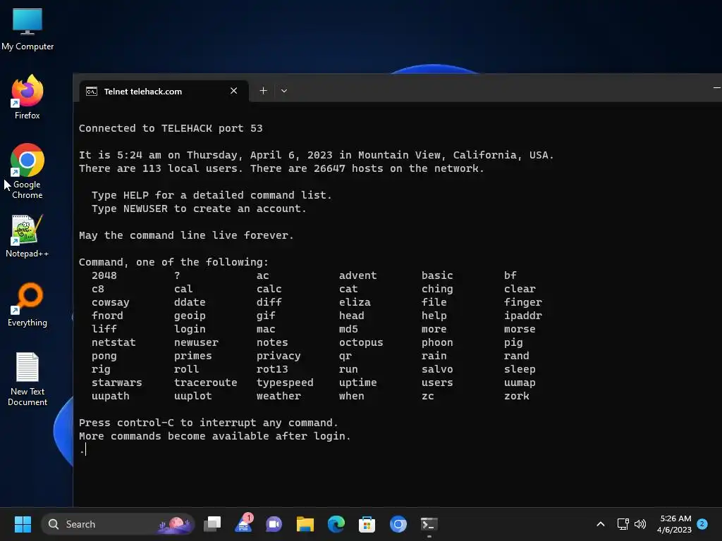The width and height of the screenshot is (722, 541).
Task: Click the 'Type HELP for a detailed command list.' line
Action: pyautogui.click(x=212, y=195)
